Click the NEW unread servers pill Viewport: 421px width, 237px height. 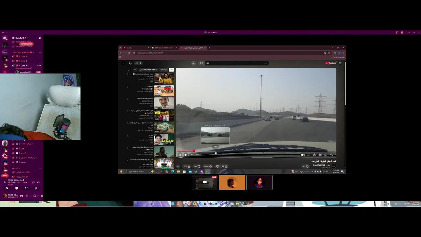coord(5,176)
